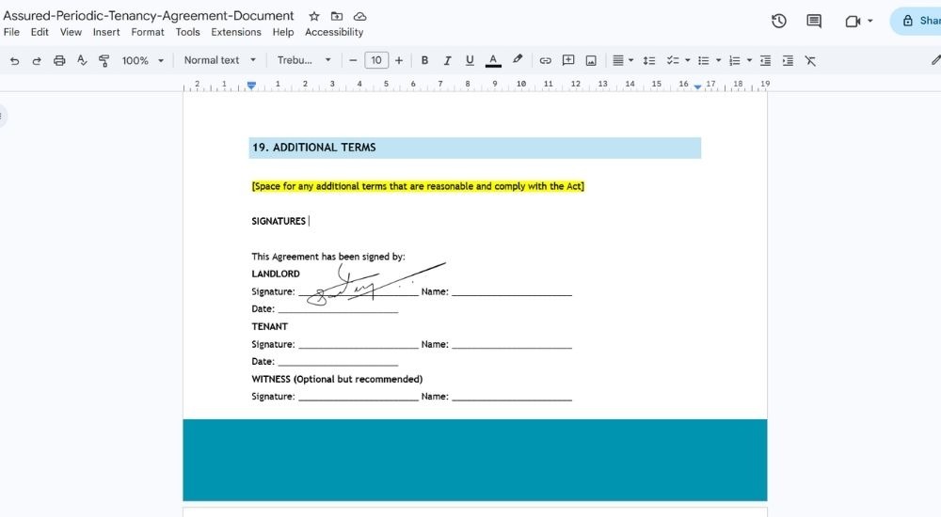
Task: Open the Format menu
Action: [148, 32]
